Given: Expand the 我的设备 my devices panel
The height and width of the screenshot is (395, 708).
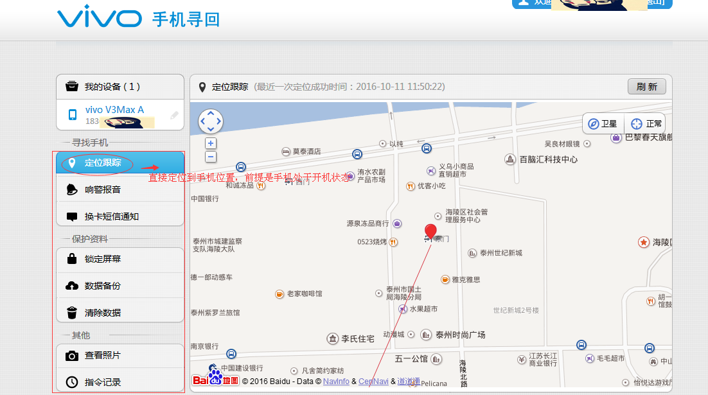Looking at the screenshot, I should (103, 85).
